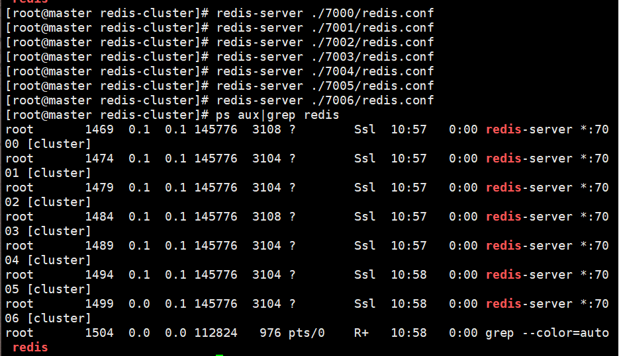Click PID 1474 in process list

click(99, 159)
